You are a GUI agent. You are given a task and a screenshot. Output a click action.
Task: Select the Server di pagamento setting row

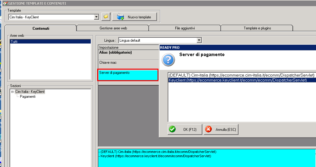128,75
